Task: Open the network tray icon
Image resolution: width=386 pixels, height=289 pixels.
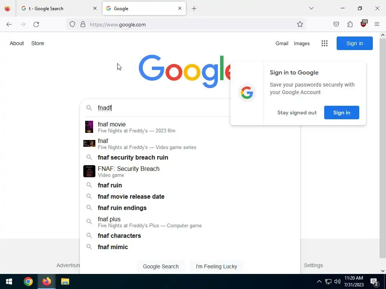Action: point(328,281)
